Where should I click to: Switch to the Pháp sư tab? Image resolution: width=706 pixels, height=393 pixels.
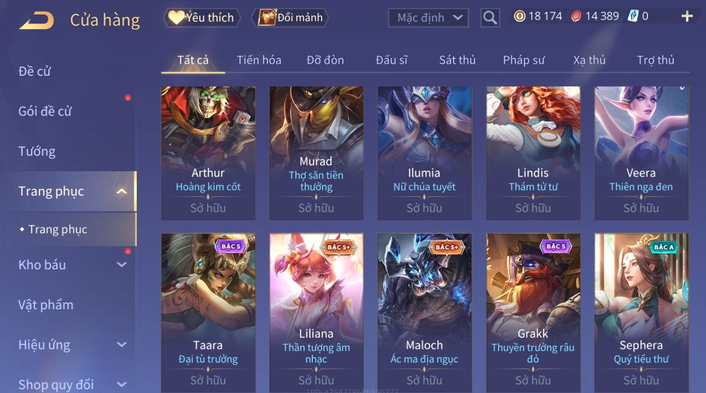click(524, 60)
